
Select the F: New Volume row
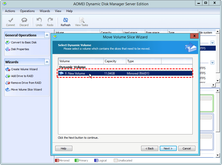(125, 73)
